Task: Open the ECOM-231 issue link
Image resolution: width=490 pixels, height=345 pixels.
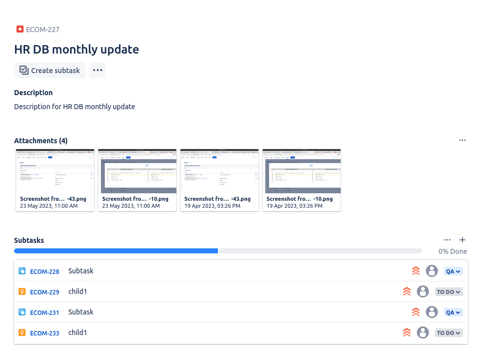Action: (x=45, y=312)
